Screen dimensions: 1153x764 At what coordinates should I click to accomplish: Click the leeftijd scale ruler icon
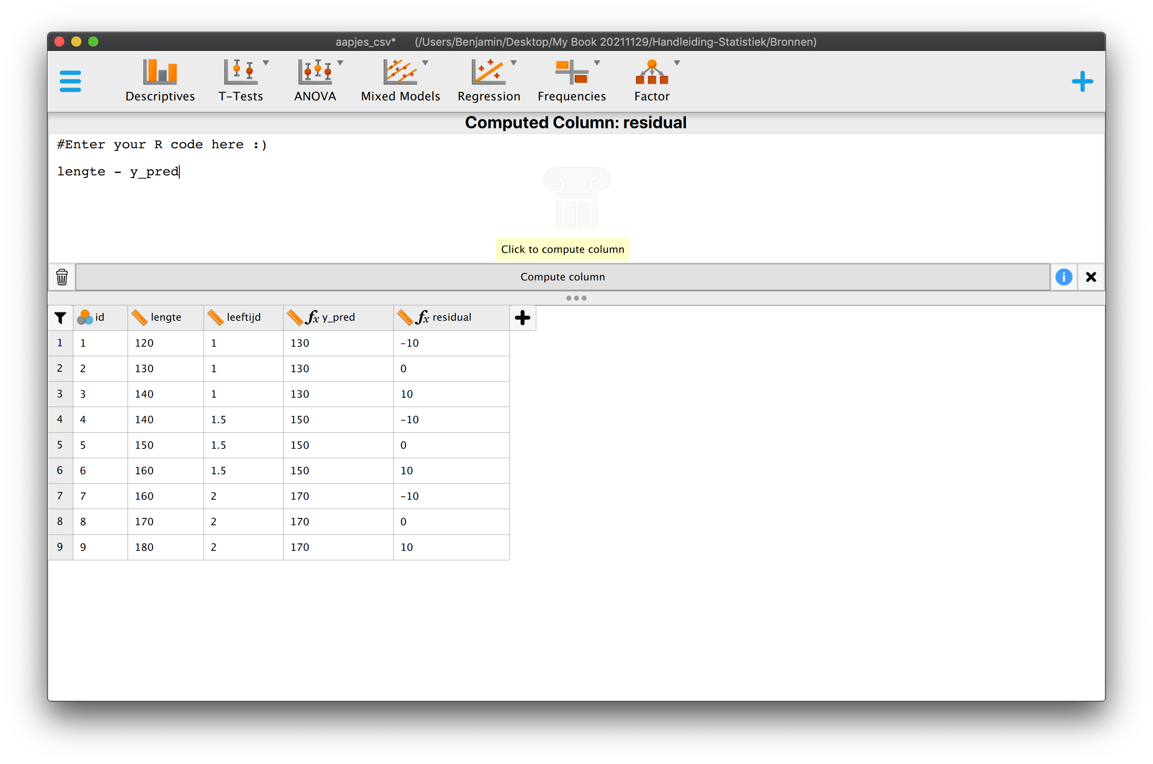point(216,317)
